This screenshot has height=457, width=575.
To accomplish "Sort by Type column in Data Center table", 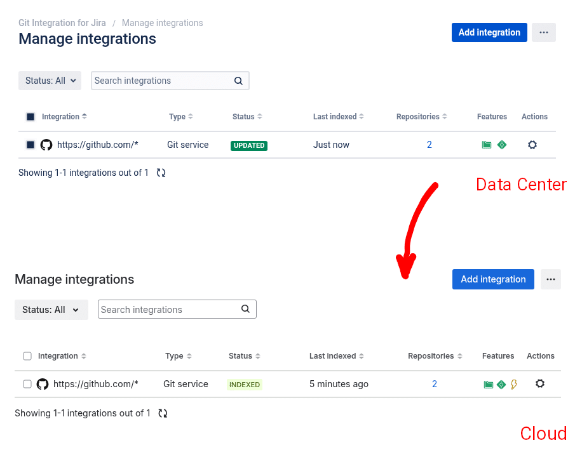I will (181, 117).
